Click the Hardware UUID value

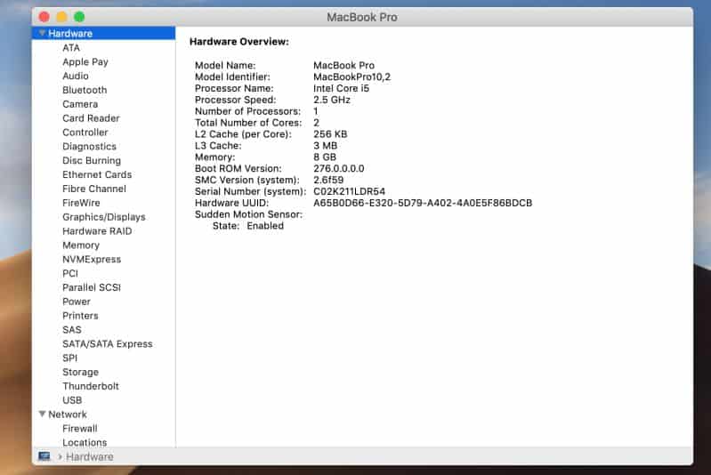pos(423,203)
